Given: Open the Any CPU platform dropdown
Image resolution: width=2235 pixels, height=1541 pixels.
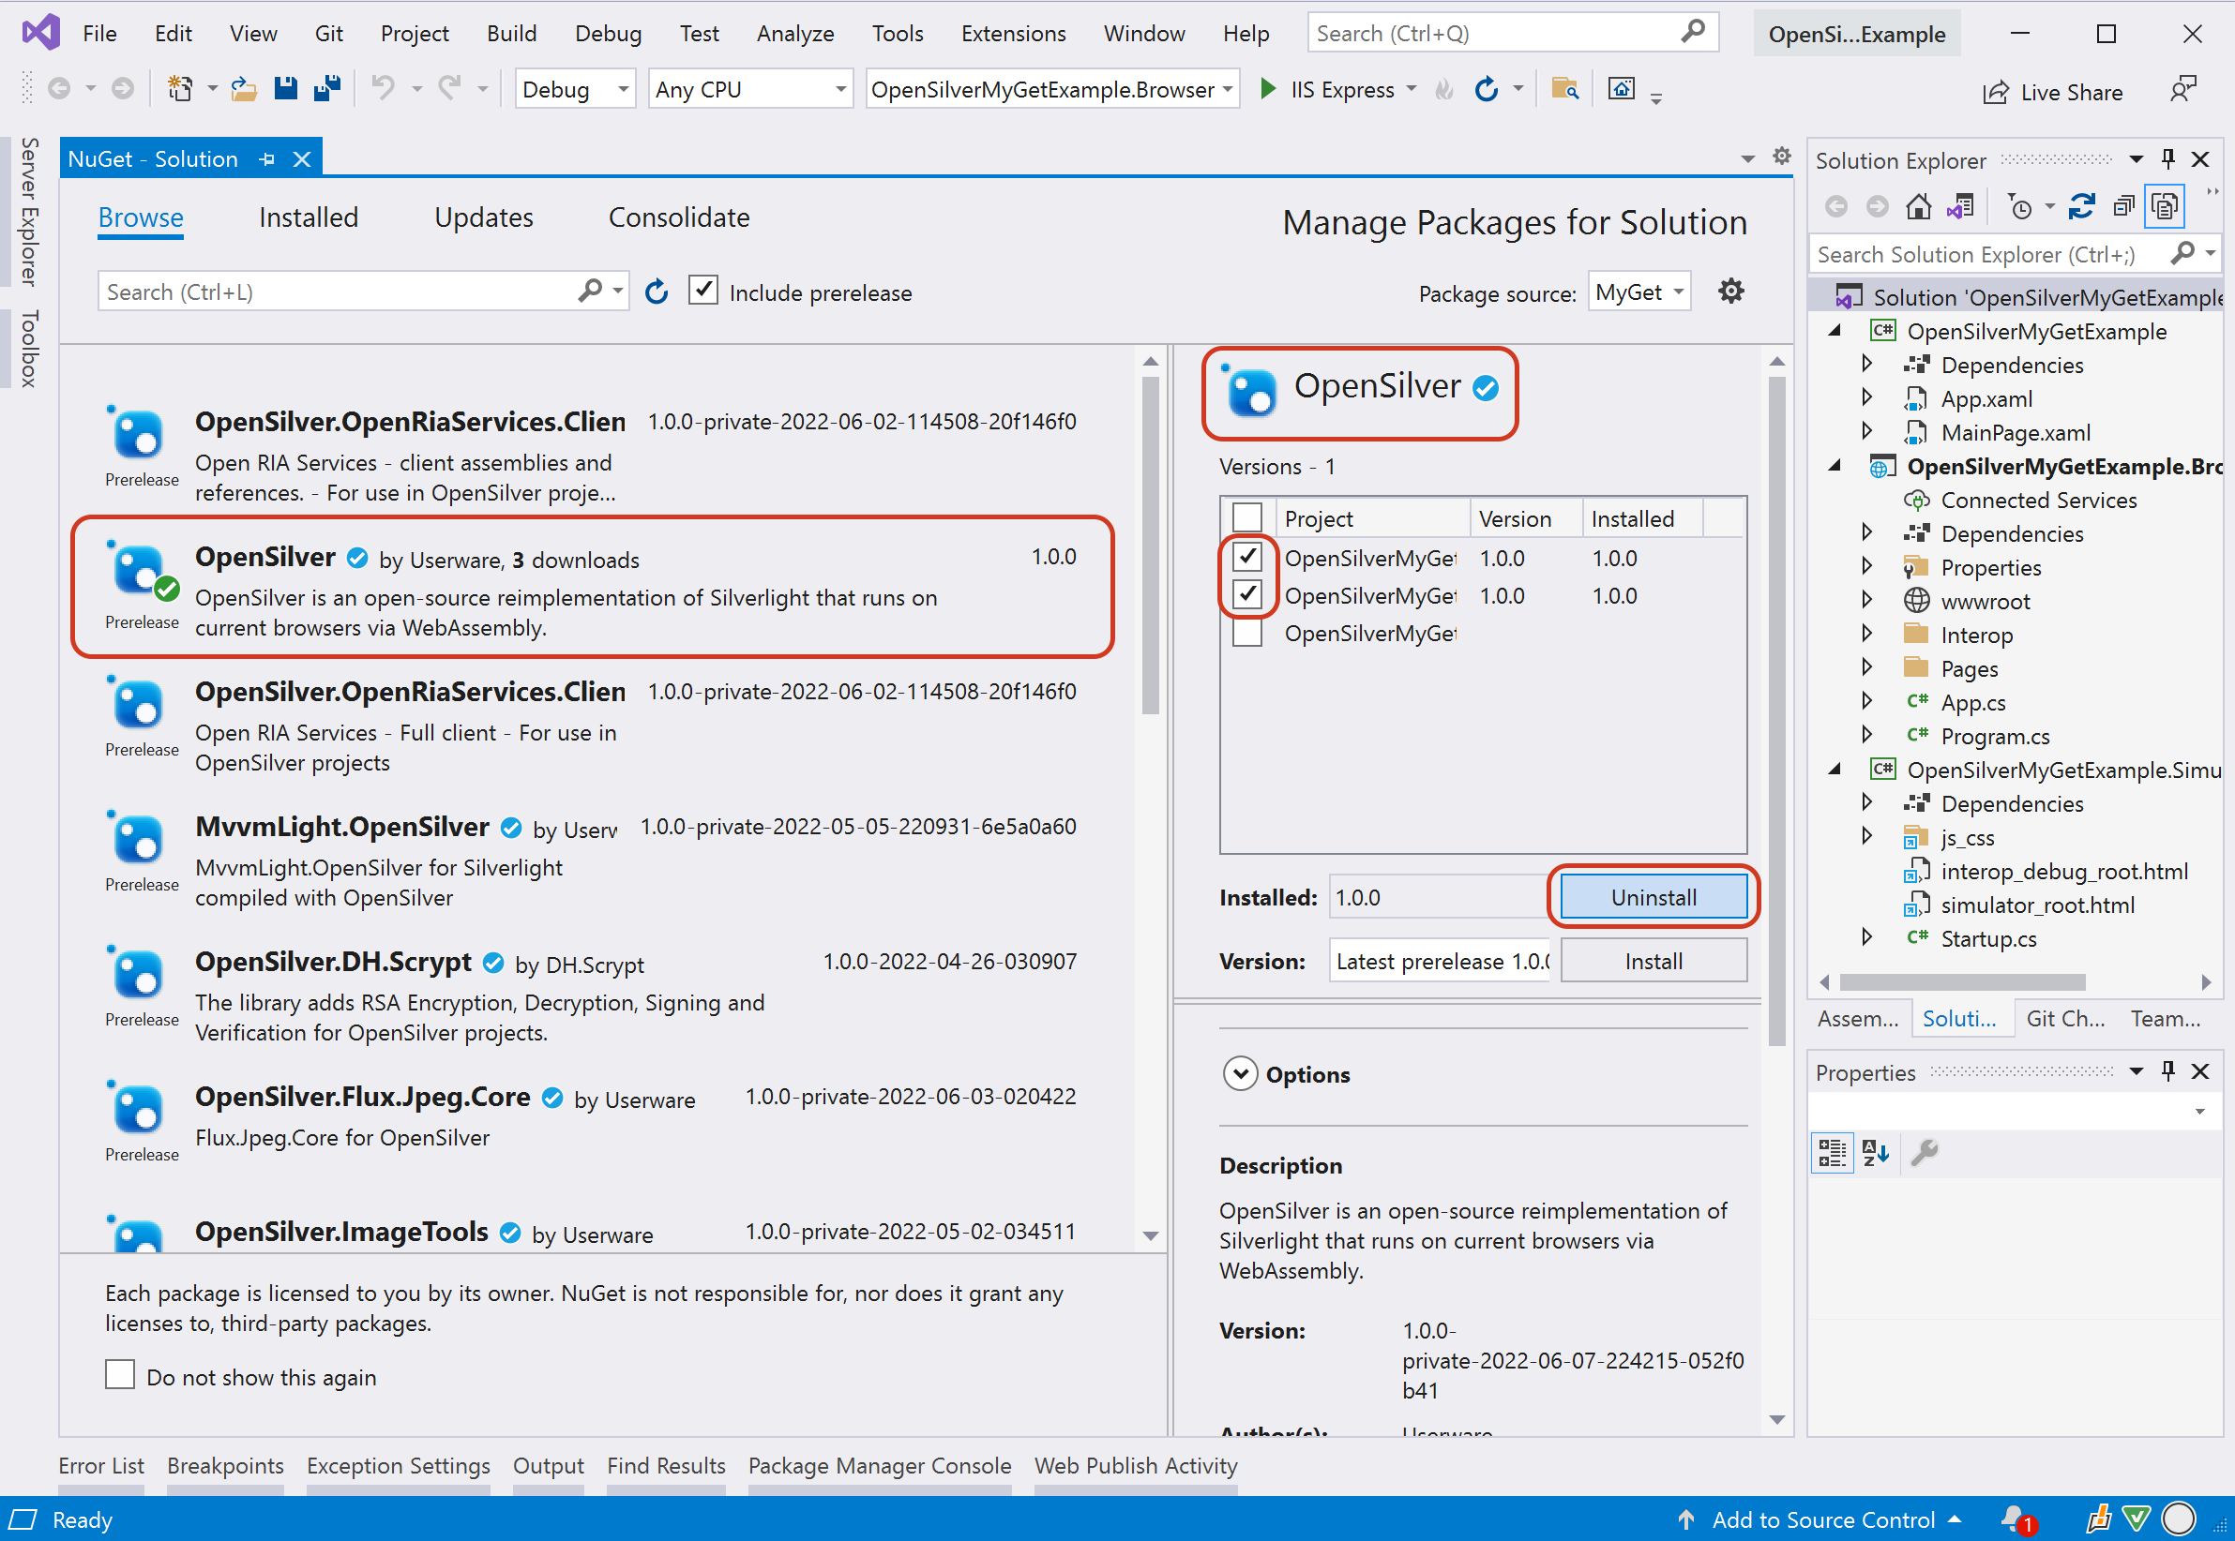Looking at the screenshot, I should pyautogui.click(x=749, y=89).
